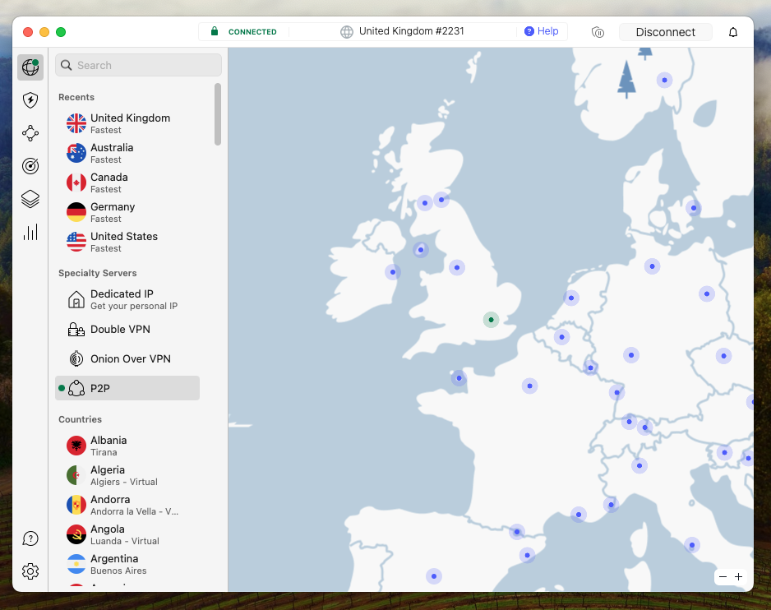The image size is (771, 610).
Task: Select United Kingdom Fastest in Recents
Action: pos(127,123)
